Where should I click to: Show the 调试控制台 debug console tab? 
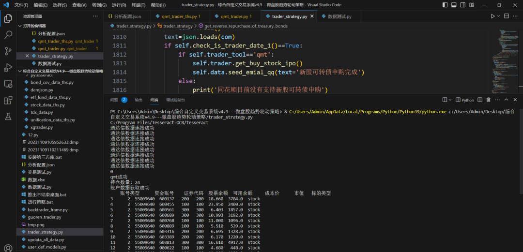(175, 100)
